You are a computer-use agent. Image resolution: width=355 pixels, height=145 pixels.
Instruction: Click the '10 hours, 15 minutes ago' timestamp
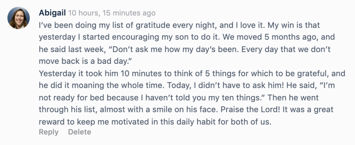coord(112,13)
